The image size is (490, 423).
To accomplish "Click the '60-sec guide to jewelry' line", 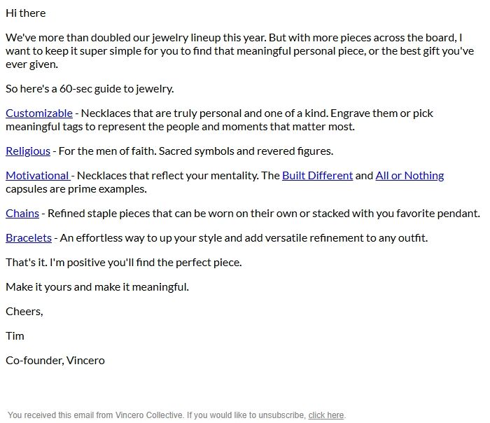I will click(x=90, y=89).
